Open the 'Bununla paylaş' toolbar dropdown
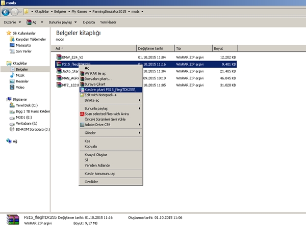The width and height of the screenshot is (306, 226). coord(62,22)
